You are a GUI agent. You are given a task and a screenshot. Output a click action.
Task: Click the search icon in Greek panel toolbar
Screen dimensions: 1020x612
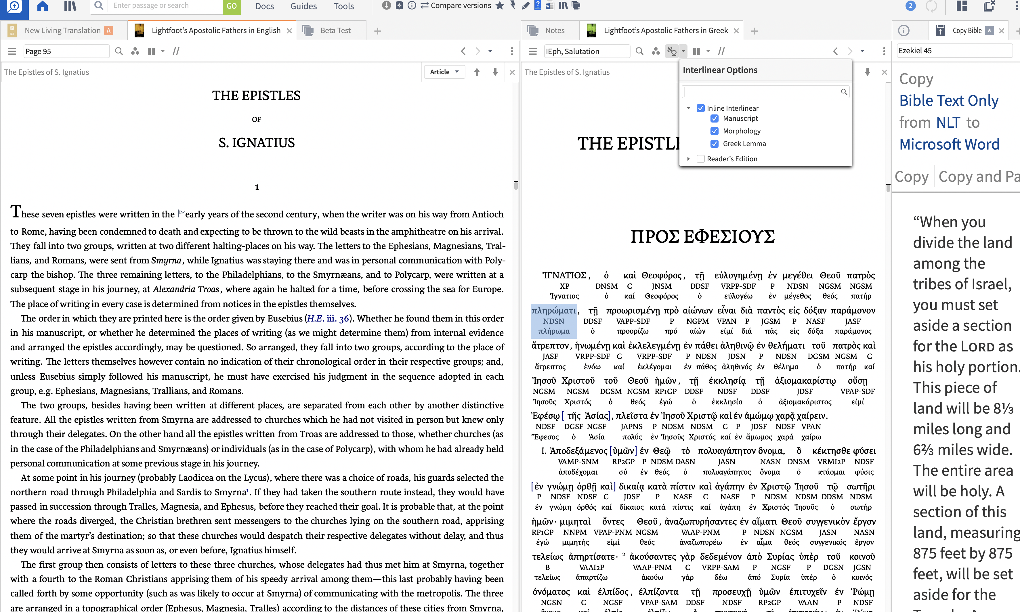(639, 51)
